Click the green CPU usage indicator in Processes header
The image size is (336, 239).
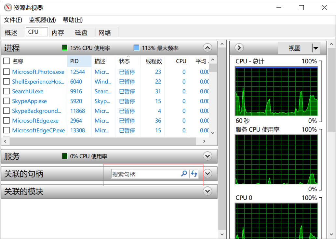click(x=64, y=48)
